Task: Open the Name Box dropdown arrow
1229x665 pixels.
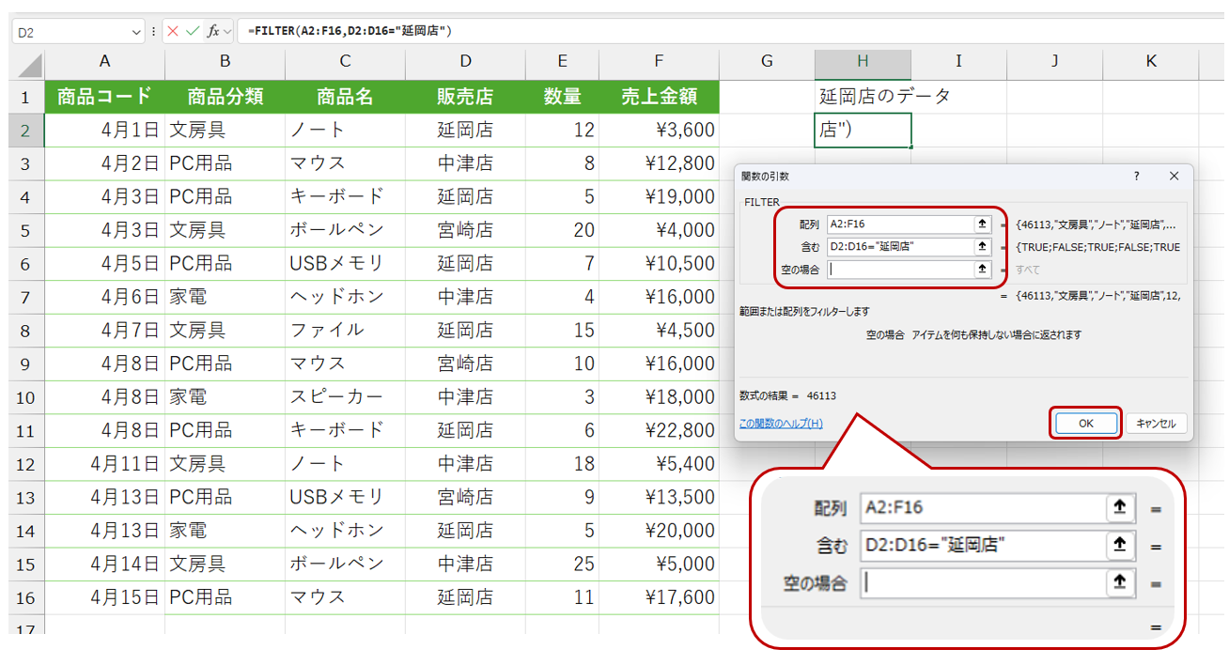Action: 138,32
